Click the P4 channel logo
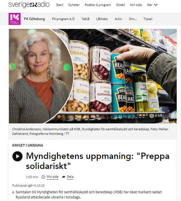The height and width of the screenshot is (201, 181). [x=15, y=19]
